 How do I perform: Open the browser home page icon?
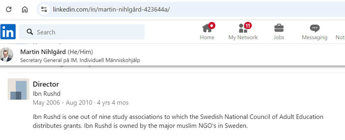point(25,9)
